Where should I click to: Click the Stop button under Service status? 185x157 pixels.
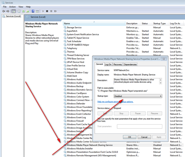pyautogui.click(x=121, y=113)
